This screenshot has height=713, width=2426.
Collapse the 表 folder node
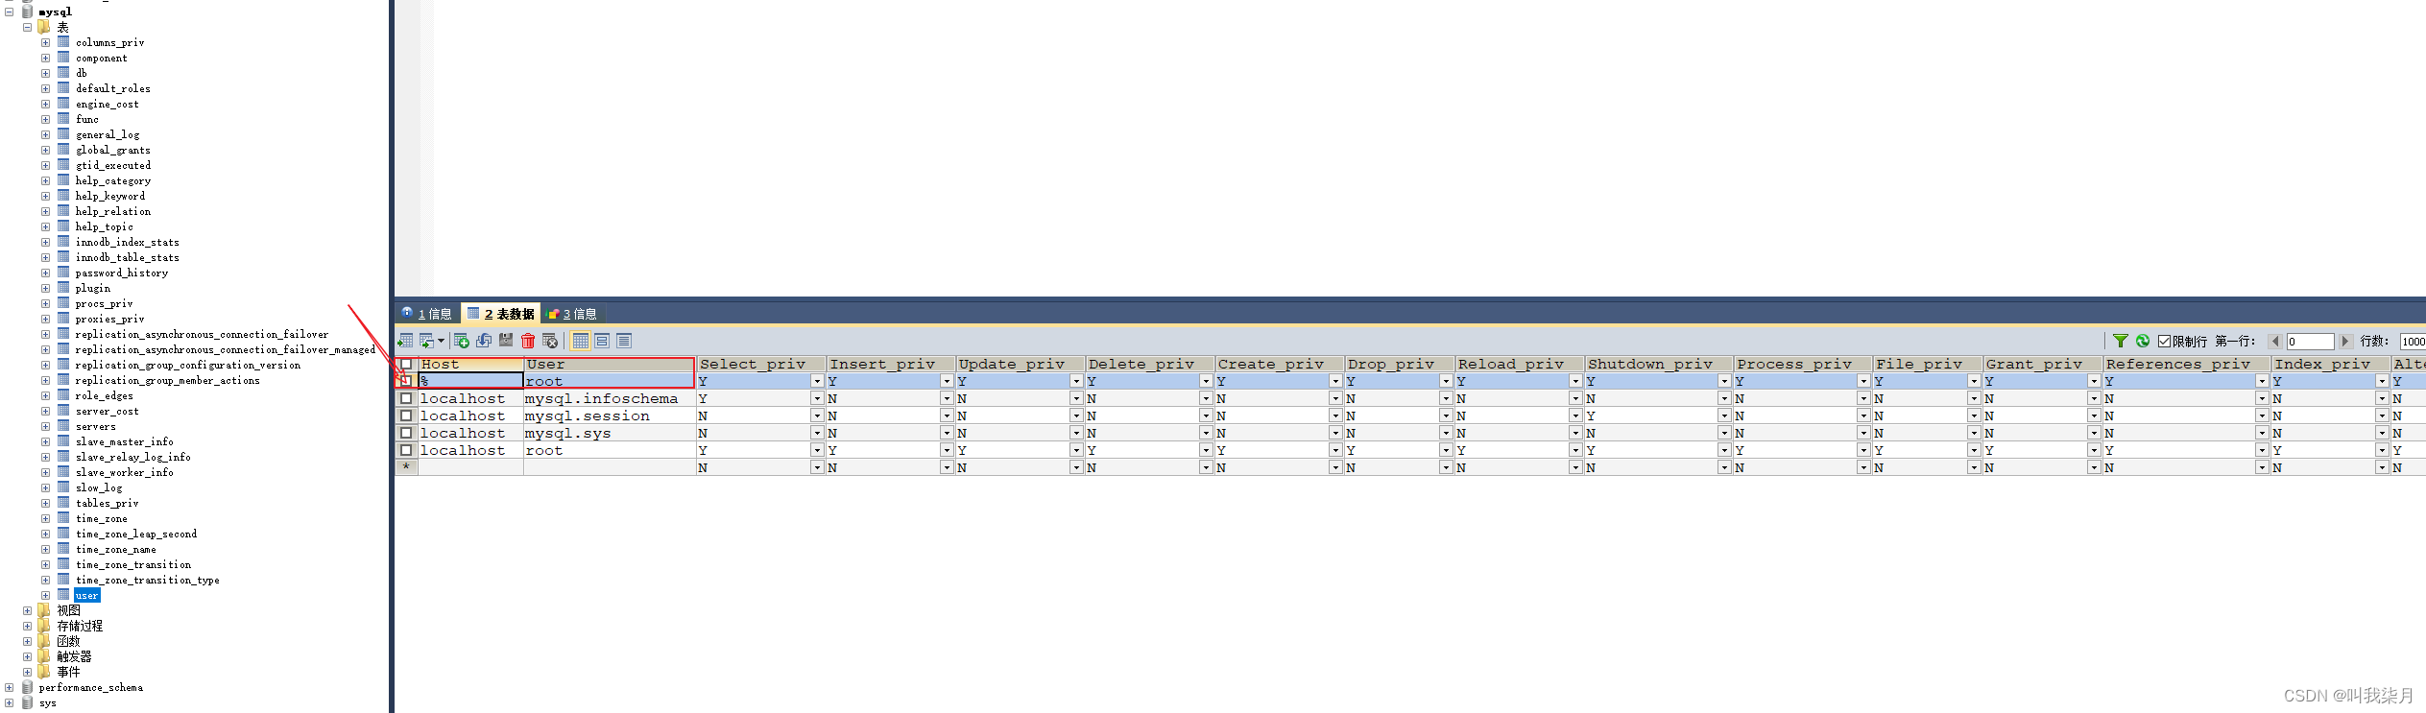(27, 27)
